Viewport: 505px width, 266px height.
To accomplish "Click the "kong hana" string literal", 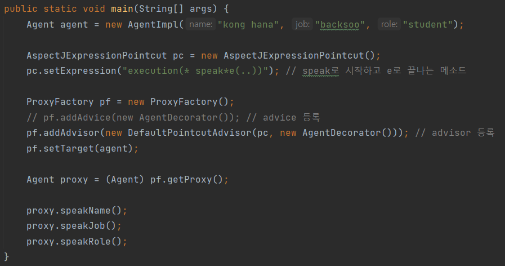I will (x=248, y=24).
